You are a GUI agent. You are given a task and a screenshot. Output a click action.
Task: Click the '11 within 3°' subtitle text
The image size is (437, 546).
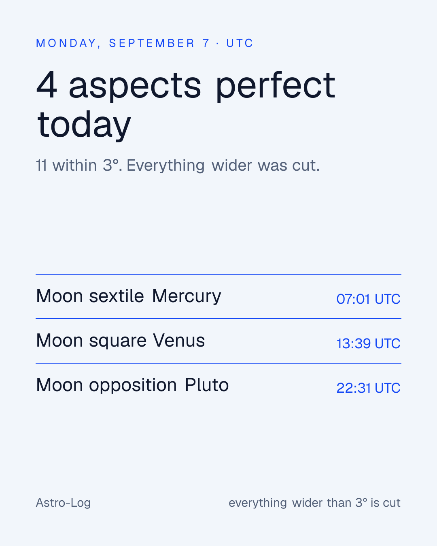[x=79, y=165]
